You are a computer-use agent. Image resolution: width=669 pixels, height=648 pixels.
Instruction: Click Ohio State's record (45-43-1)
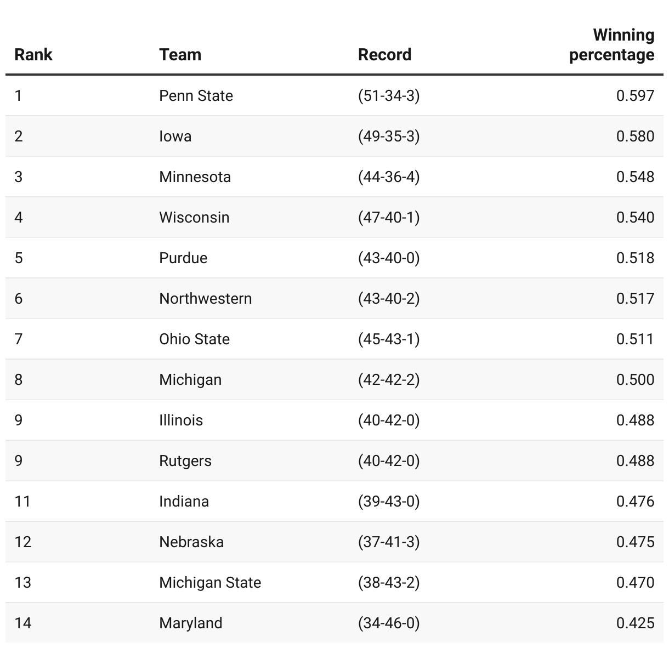click(x=389, y=339)
